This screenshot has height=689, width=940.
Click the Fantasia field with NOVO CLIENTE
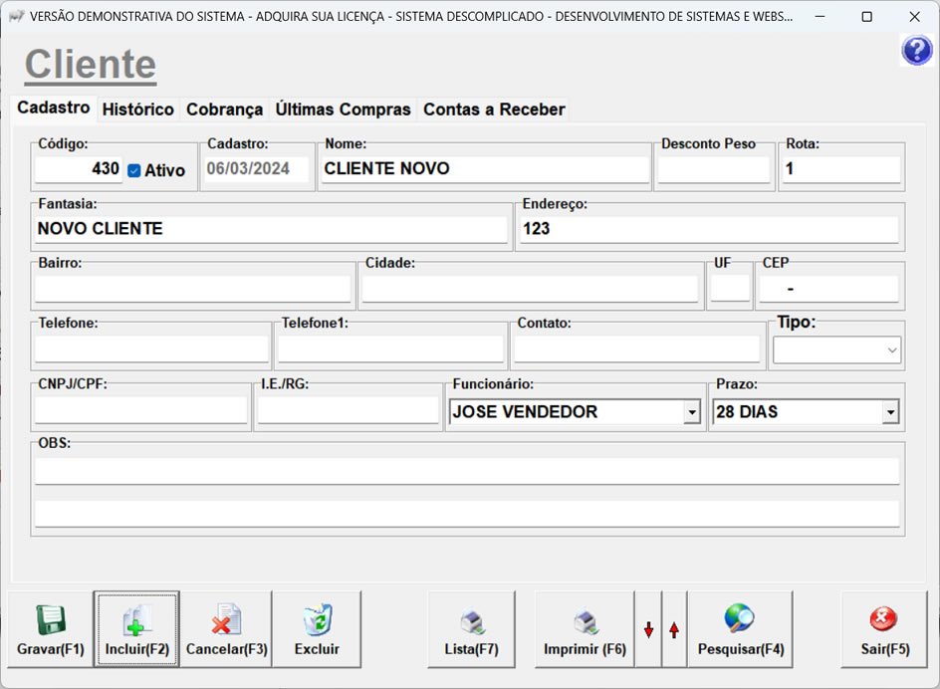click(x=271, y=229)
